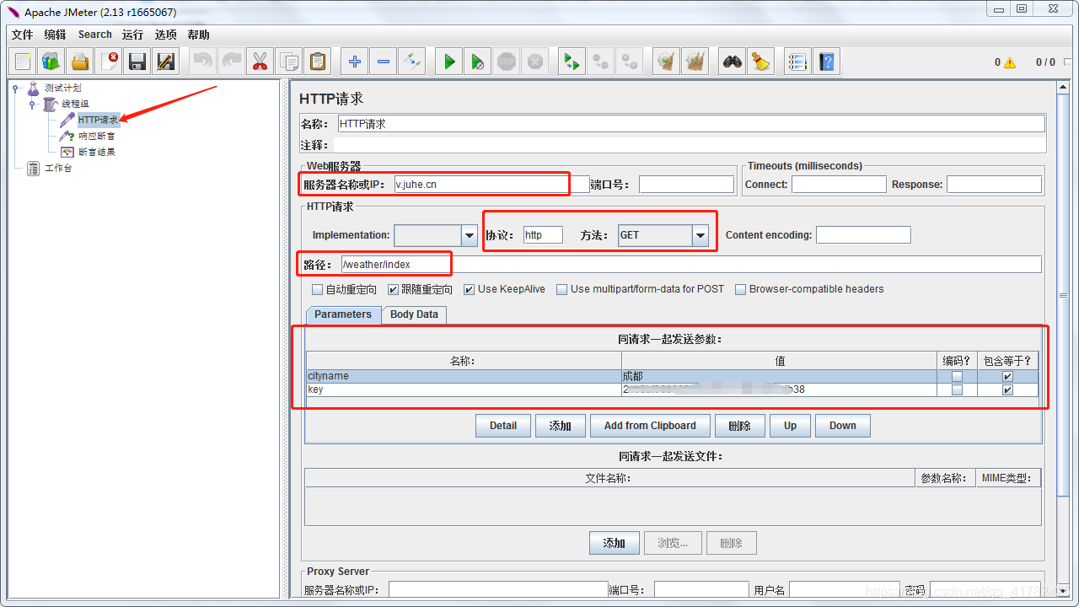
Task: Switch to the Body Data tab
Action: [414, 314]
